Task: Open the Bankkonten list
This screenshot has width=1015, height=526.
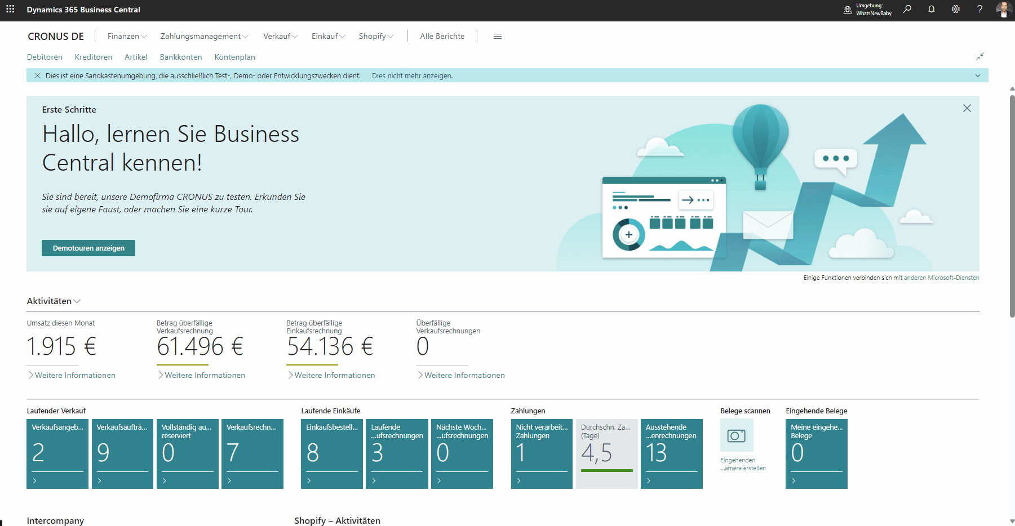Action: point(181,57)
